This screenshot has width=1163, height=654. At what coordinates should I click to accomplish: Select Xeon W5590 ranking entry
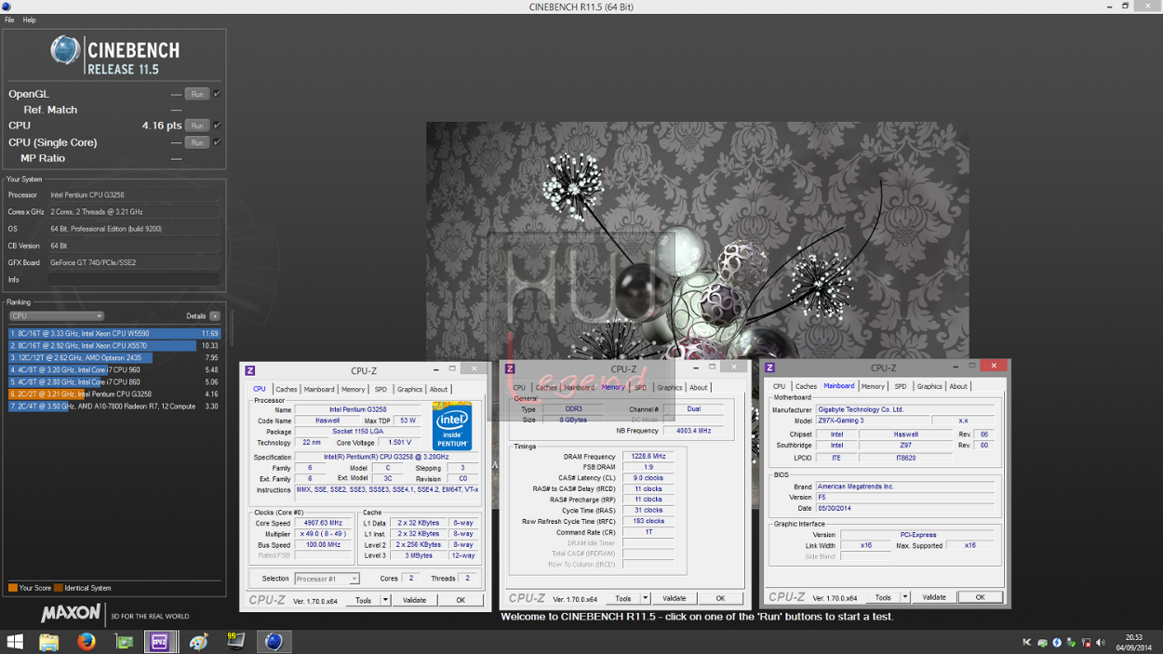coord(114,333)
